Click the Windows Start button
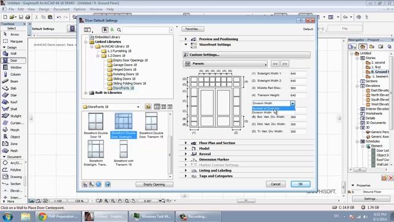394x222 pixels. coord(8,216)
